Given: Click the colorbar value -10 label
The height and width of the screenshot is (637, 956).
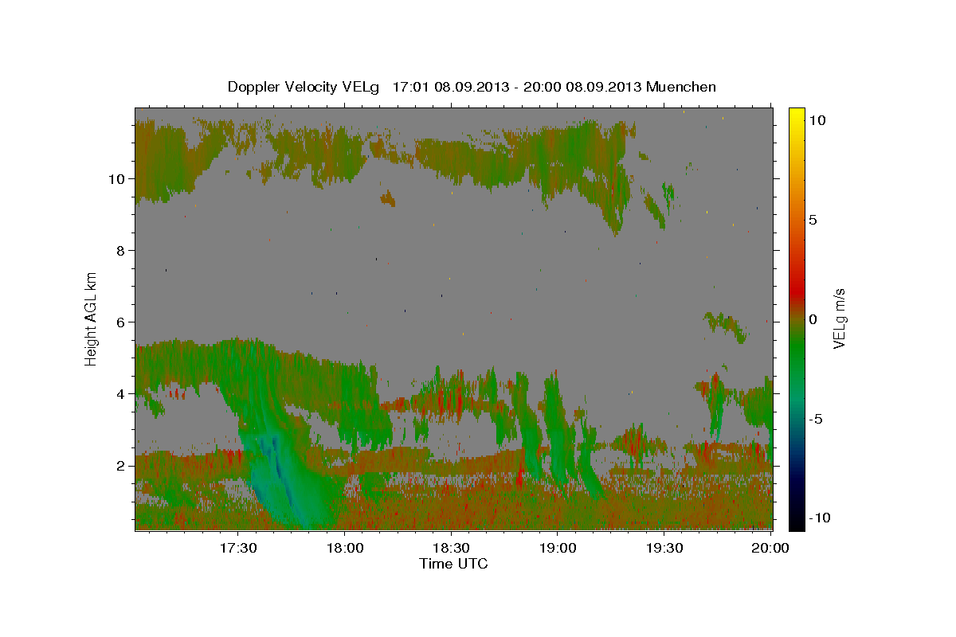Looking at the screenshot, I should pyautogui.click(x=820, y=518).
